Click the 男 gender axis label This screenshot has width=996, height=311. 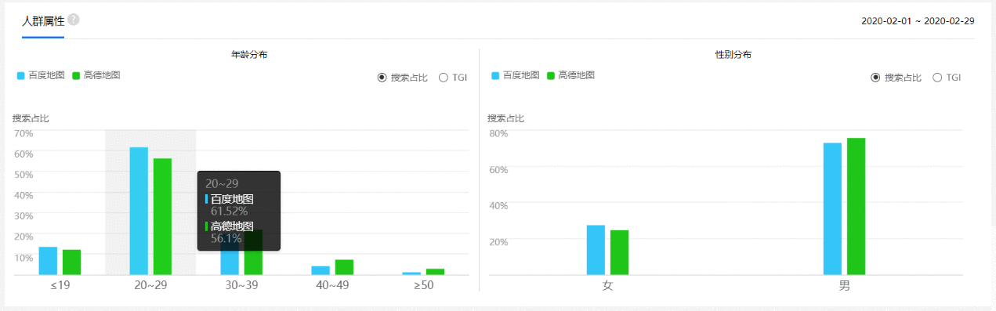tap(844, 286)
